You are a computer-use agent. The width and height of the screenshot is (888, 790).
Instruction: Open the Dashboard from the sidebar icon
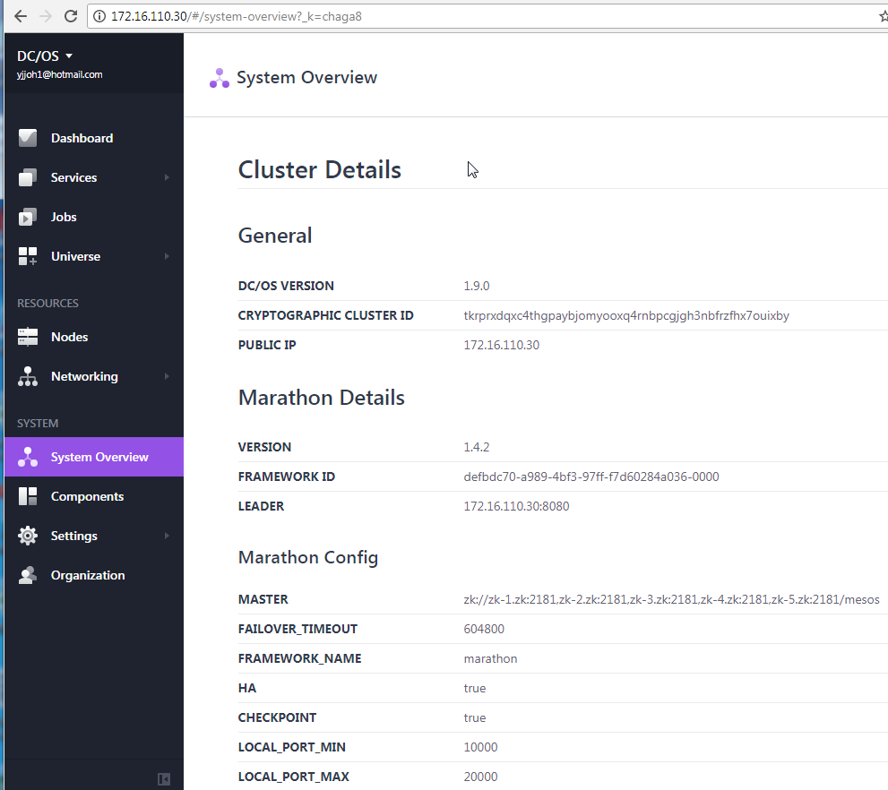pos(27,138)
